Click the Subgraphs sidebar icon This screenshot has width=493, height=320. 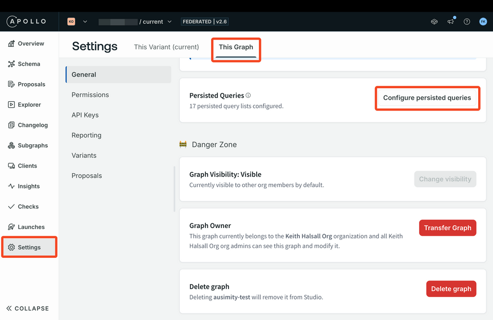click(x=11, y=145)
